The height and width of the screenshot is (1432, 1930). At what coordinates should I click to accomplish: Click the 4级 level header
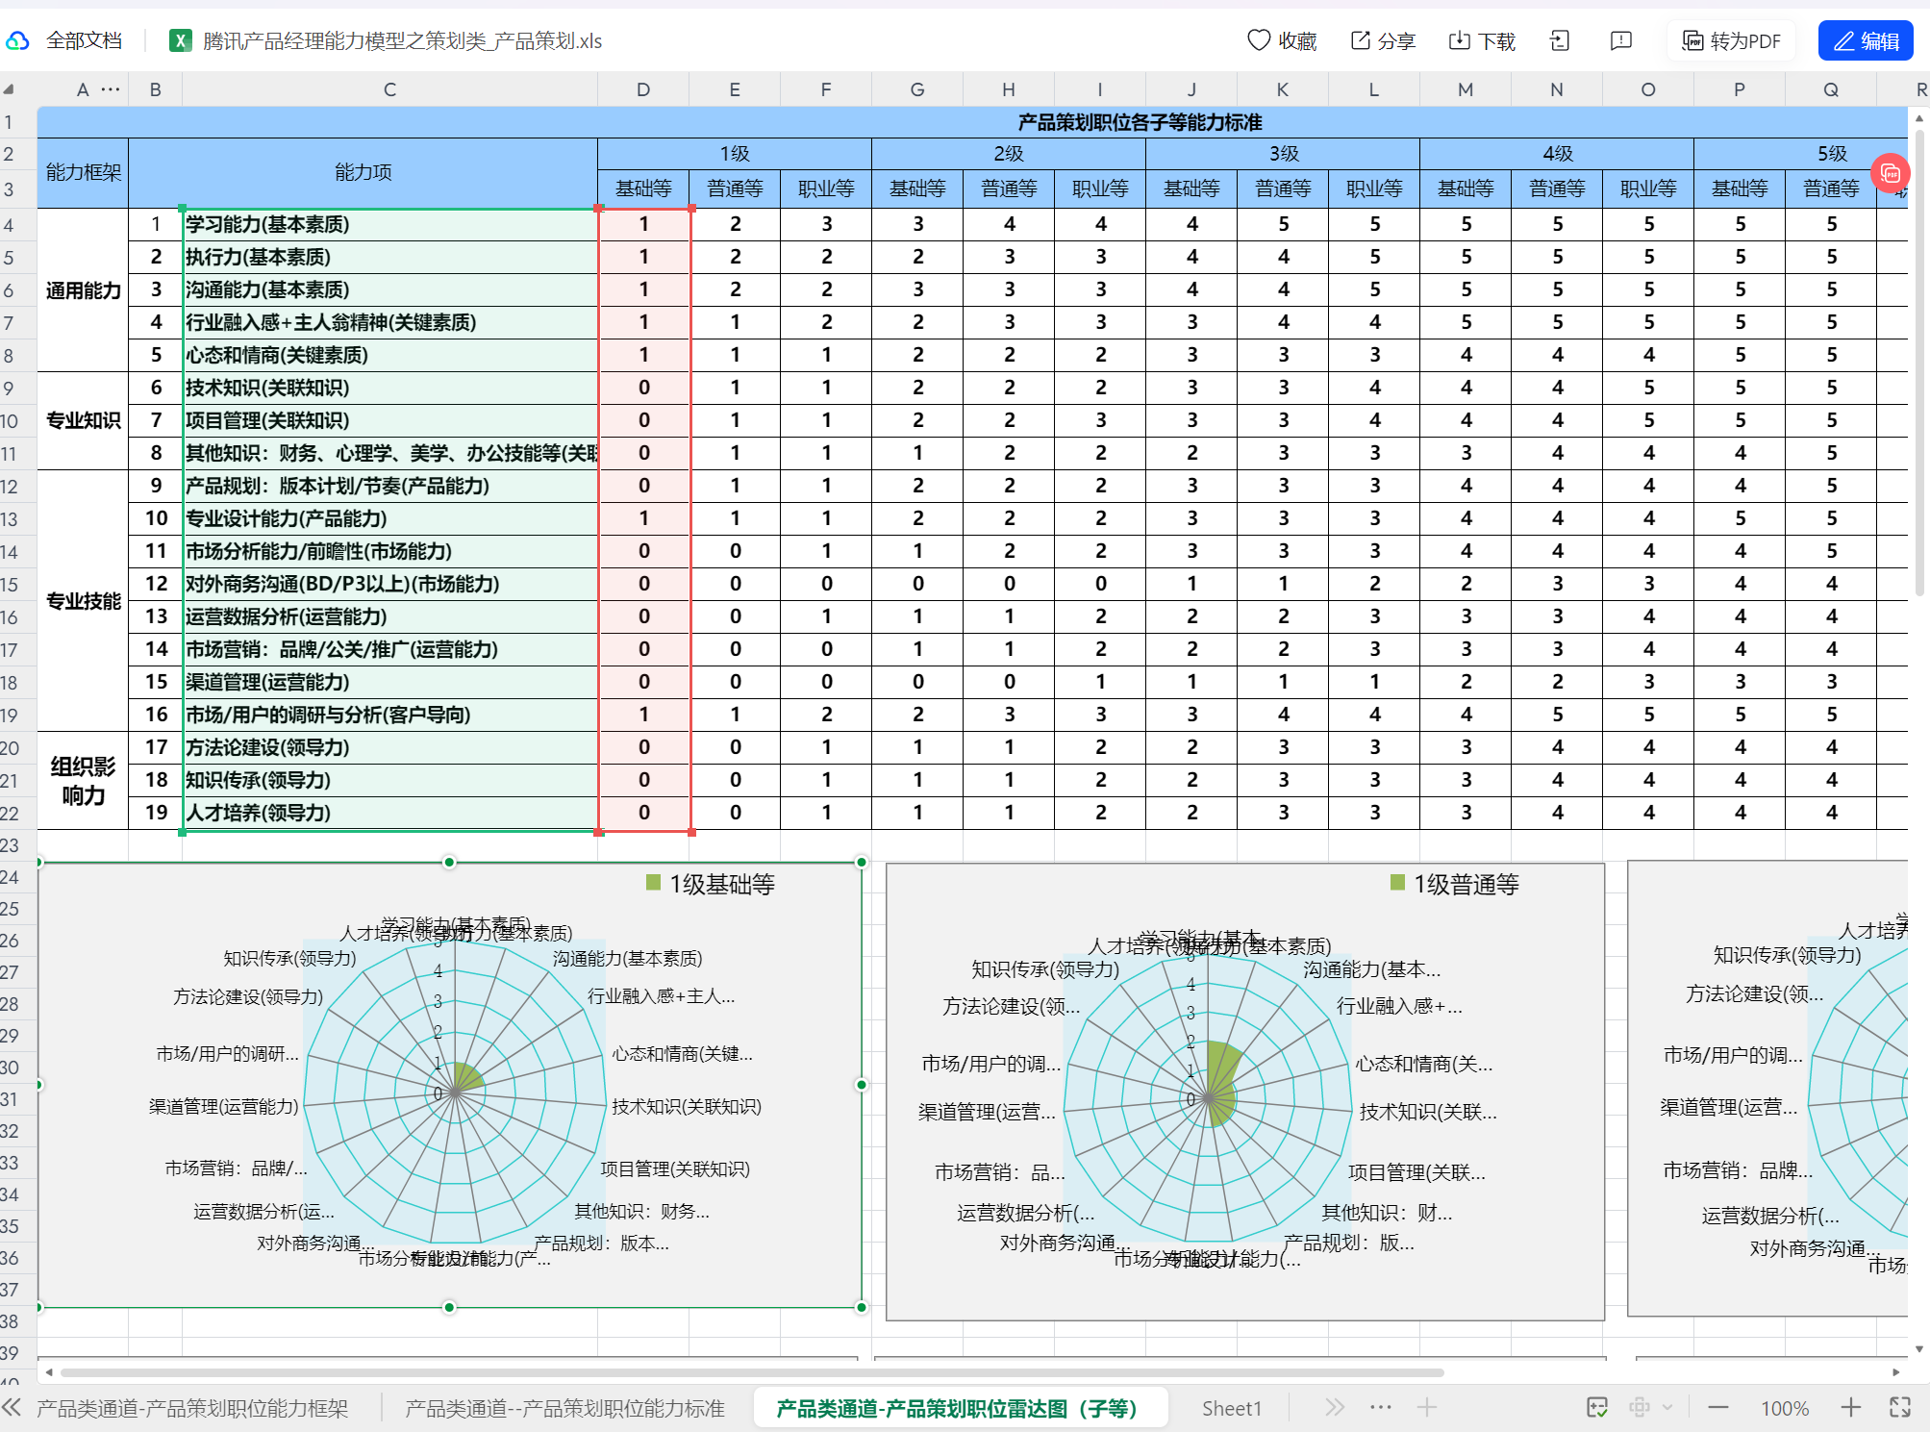1557,154
